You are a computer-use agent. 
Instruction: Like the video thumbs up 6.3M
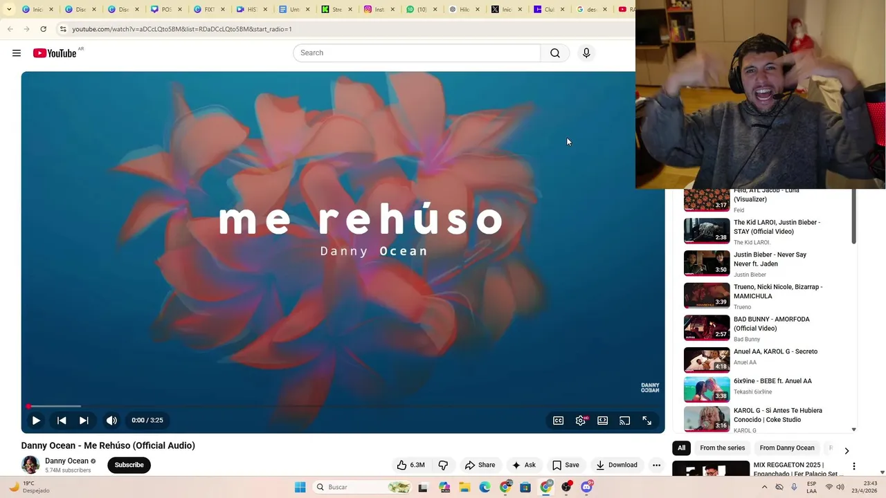point(410,465)
